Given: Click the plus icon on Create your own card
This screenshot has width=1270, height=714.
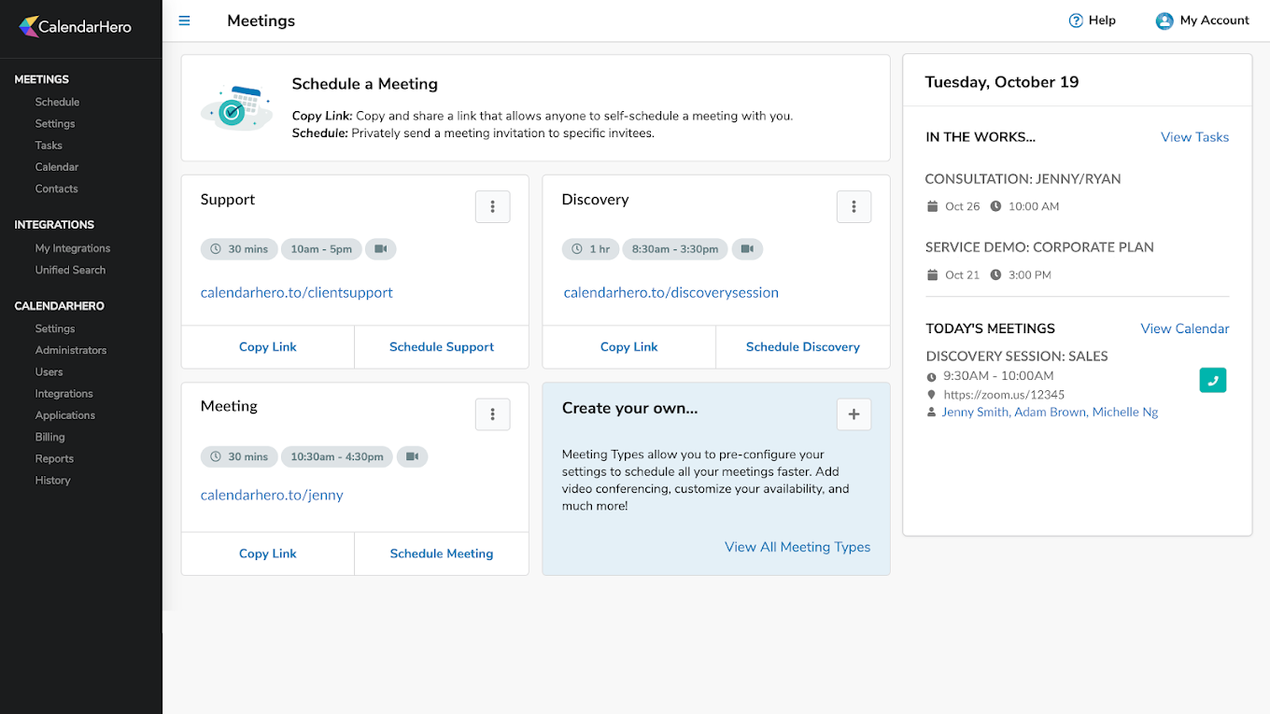Looking at the screenshot, I should point(854,413).
